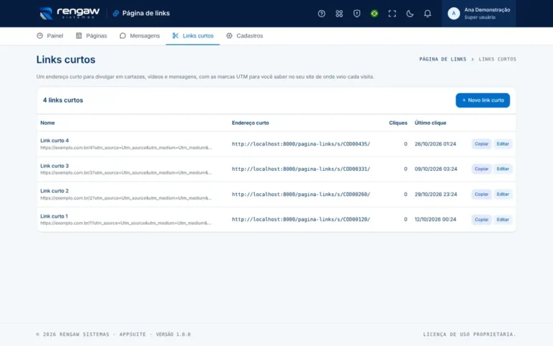Screen dimensions: 553x346
Task: Copy the Link curto 4 address
Action: 482,143
